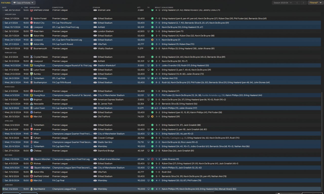The height and width of the screenshot is (194, 324).
Task: Click the West Ham club badge
Action: tap(31, 31)
